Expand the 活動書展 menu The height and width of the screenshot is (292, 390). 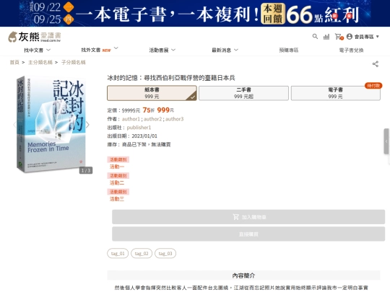coord(162,50)
